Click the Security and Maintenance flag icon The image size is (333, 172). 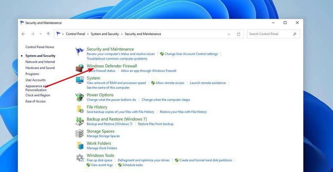[79, 51]
